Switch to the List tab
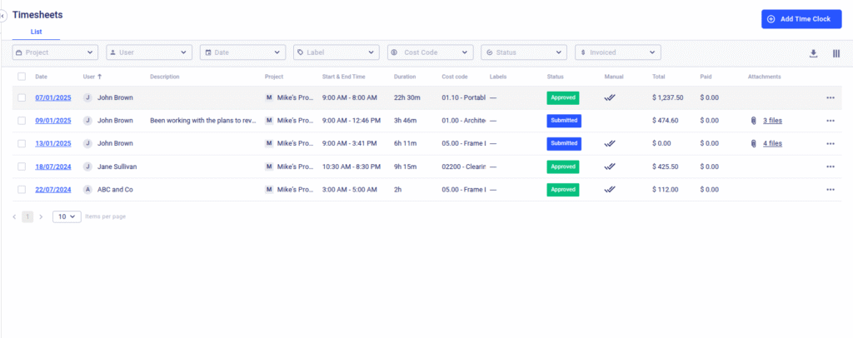The height and width of the screenshot is (338, 853). pos(36,32)
